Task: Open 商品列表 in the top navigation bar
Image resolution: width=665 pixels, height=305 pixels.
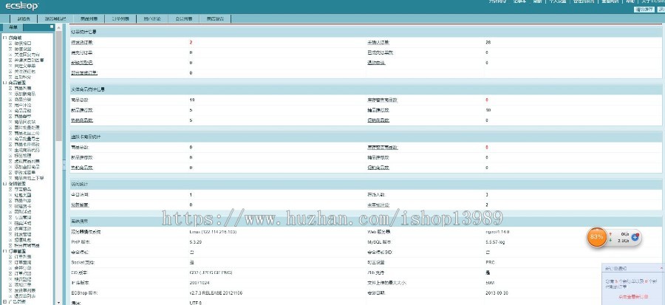Action: (x=89, y=18)
